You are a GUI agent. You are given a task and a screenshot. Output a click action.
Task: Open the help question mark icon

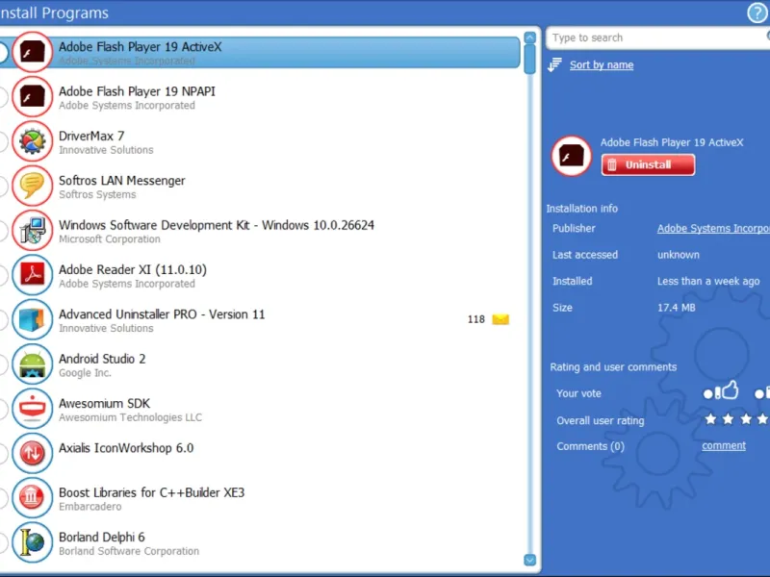pyautogui.click(x=757, y=13)
